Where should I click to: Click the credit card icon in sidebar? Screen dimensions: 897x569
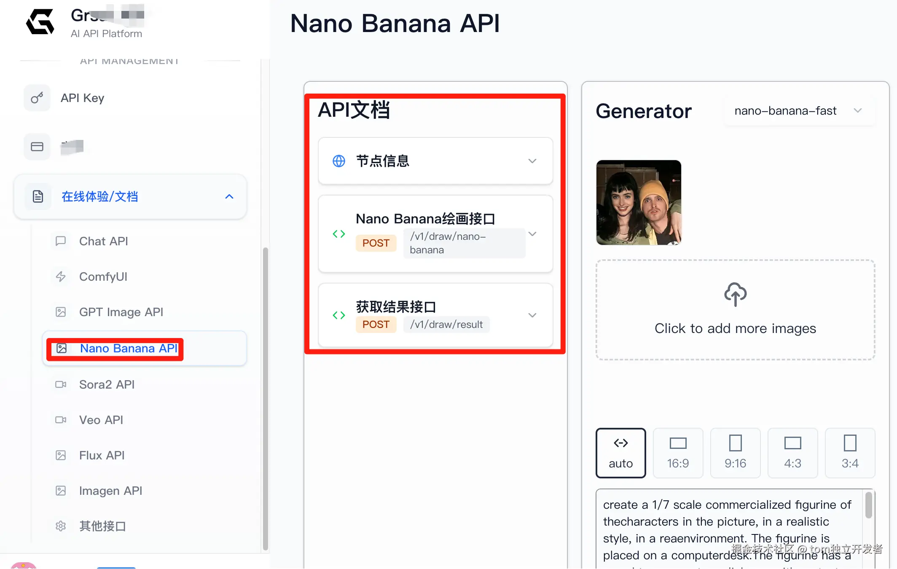click(37, 147)
